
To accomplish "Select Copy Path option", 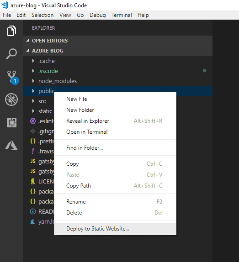I will coord(115,186).
